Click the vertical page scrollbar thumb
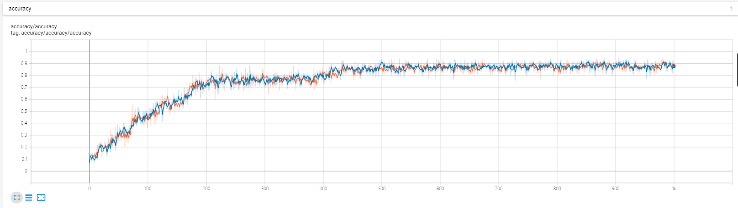 [737, 69]
